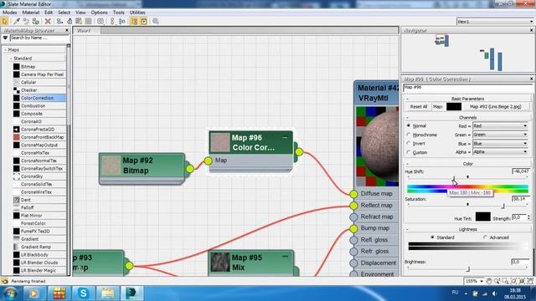Screen dimensions: 536x301
Task: Click the Pan to Selected icon
Action: pyautogui.click(x=530, y=281)
